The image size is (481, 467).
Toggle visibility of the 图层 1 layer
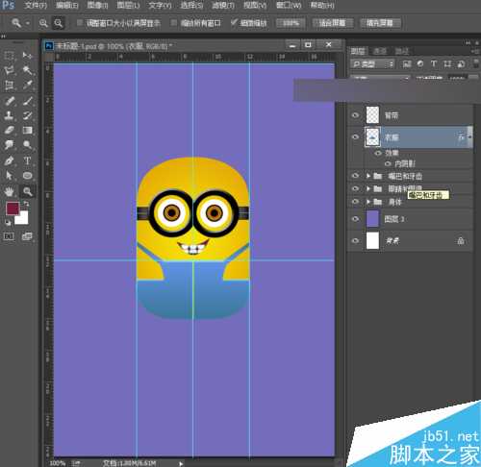[355, 219]
